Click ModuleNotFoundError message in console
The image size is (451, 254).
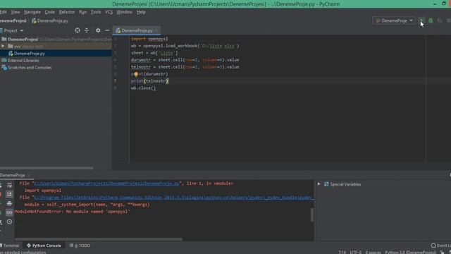72,212
